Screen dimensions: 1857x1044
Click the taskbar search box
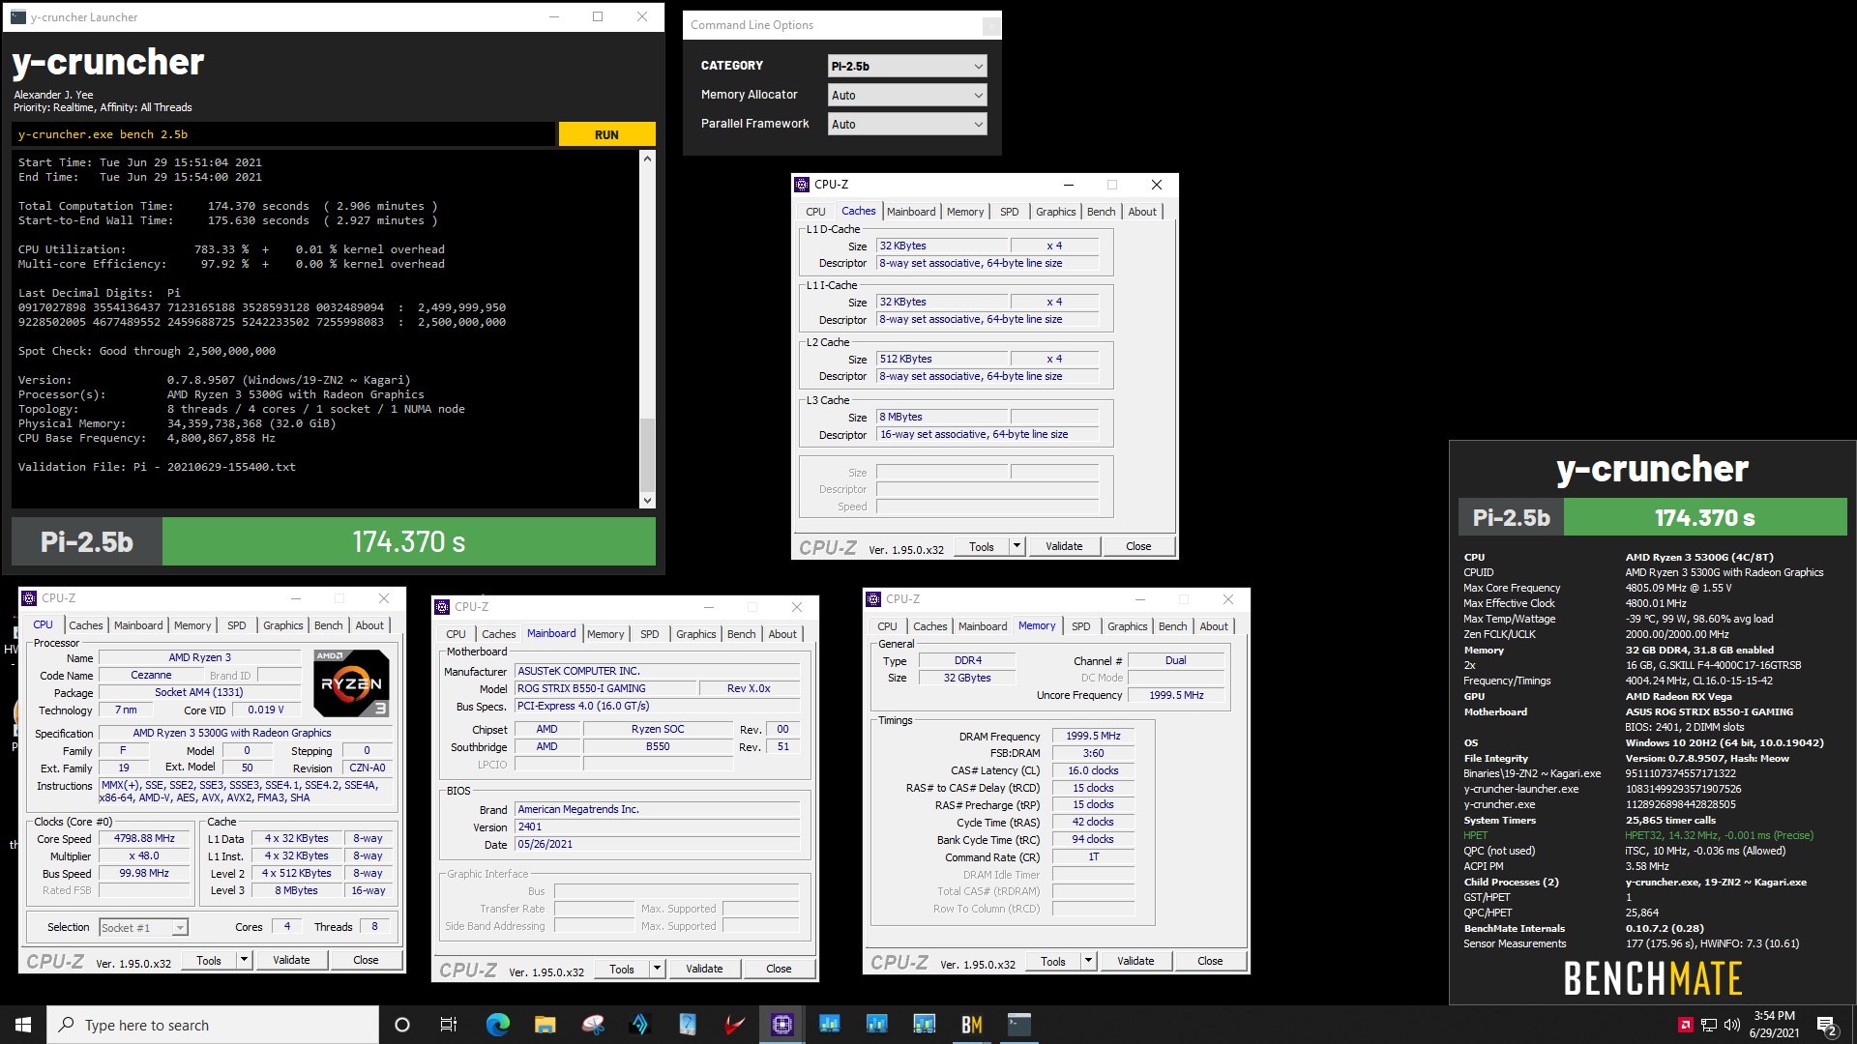213,1025
